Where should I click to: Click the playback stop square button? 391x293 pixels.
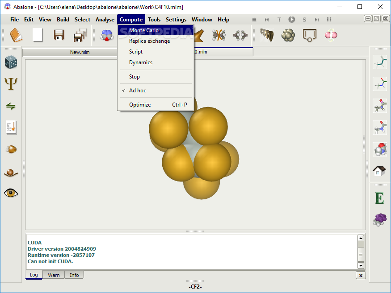[x=254, y=20]
